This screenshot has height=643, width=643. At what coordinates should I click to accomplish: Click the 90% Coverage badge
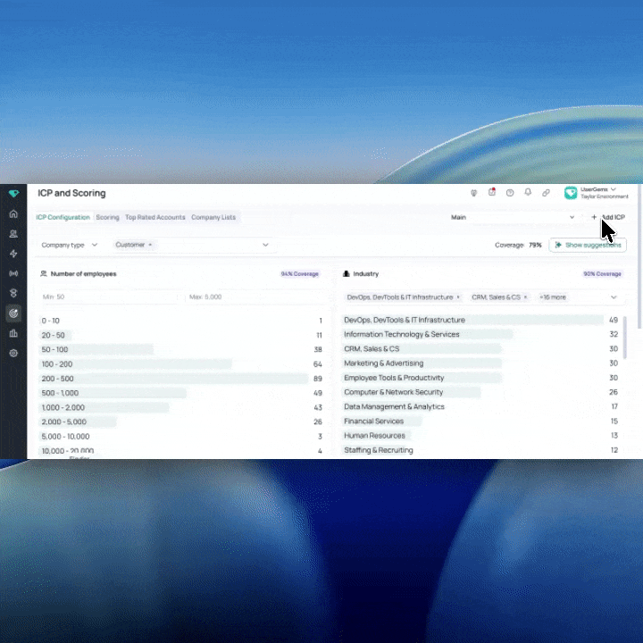coord(602,274)
